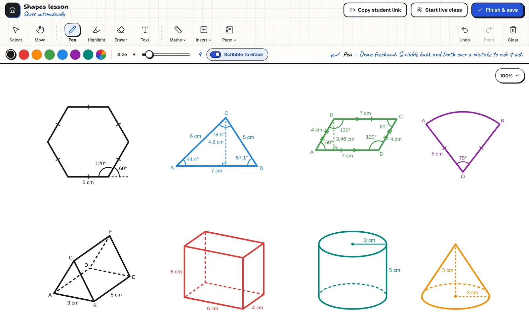Select the teal pen color
Screen dimensions: 529x330
88,54
